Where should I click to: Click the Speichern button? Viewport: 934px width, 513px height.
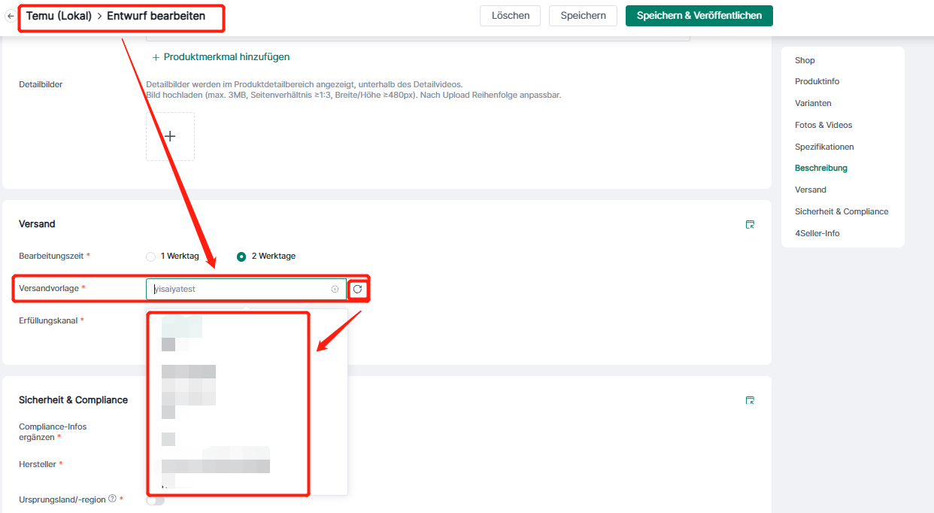point(583,16)
